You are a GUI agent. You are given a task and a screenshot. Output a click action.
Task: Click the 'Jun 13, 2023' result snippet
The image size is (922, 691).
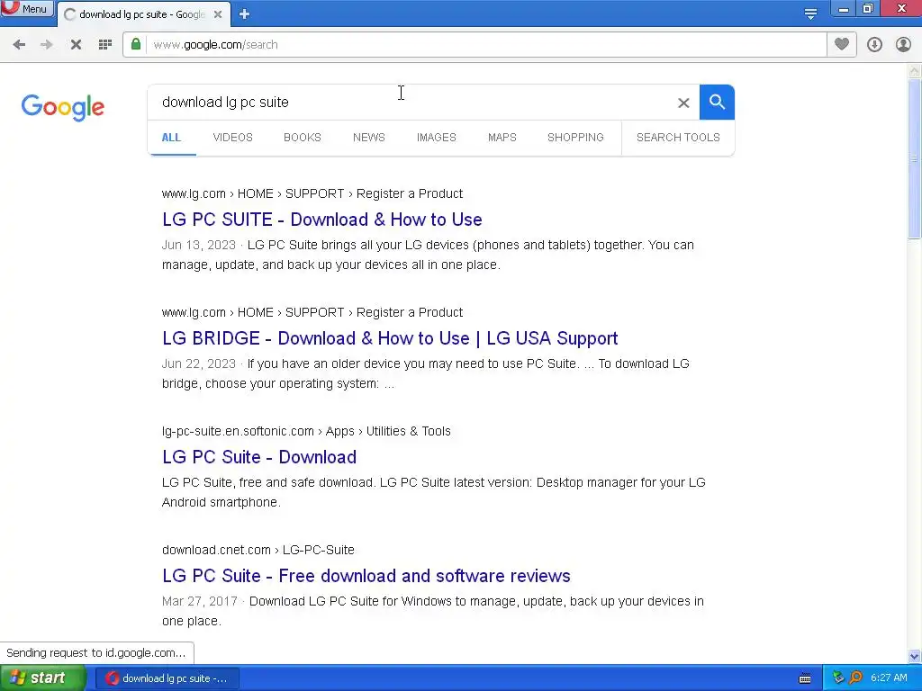click(428, 255)
